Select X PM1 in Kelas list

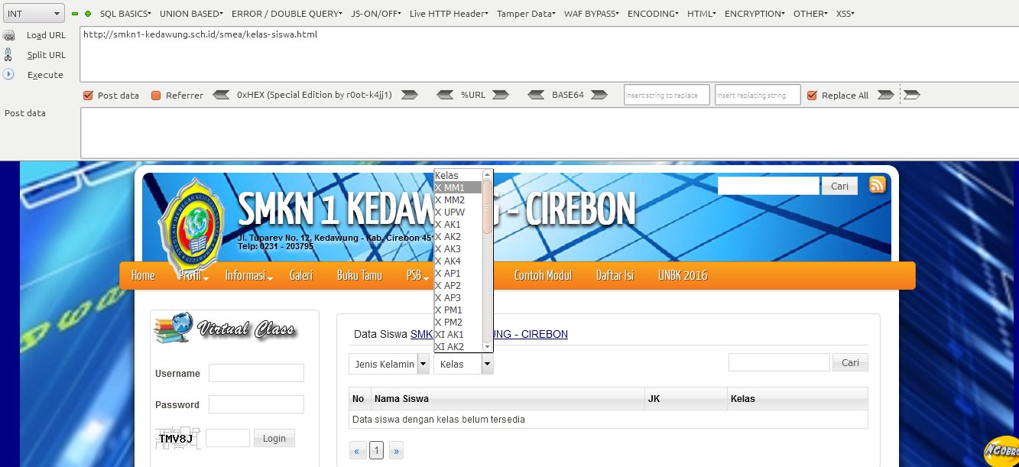[458, 310]
